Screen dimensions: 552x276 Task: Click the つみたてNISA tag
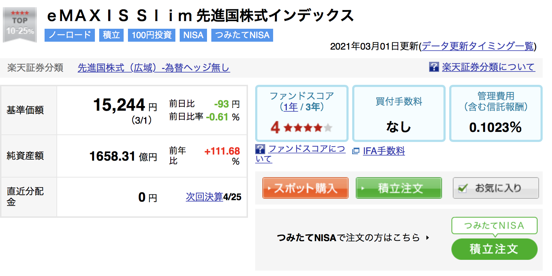tap(242, 35)
